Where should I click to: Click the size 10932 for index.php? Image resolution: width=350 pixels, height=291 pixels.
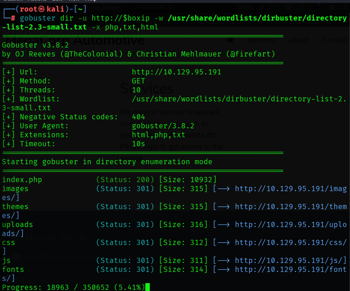click(201, 180)
